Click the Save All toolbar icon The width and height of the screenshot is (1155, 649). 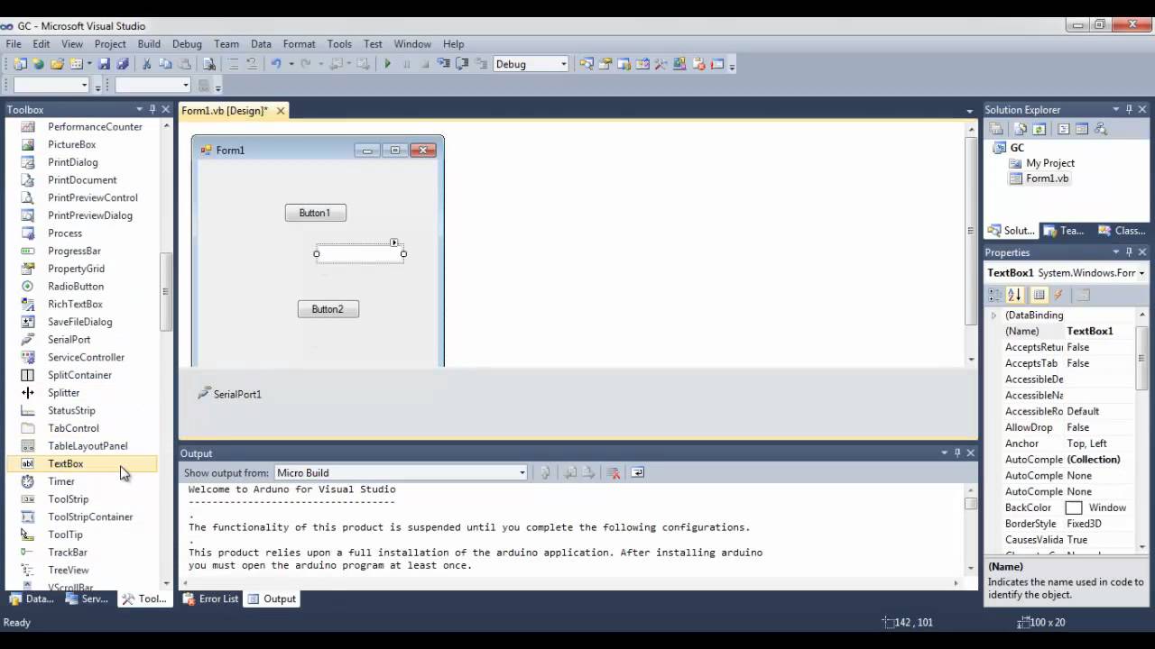pyautogui.click(x=123, y=64)
